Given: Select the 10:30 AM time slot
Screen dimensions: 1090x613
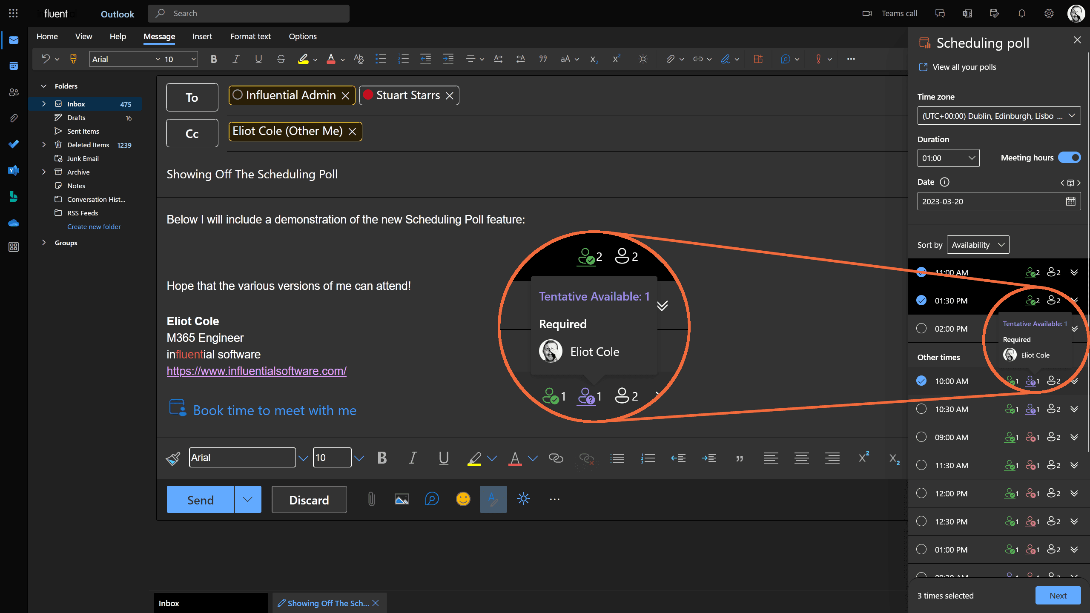Looking at the screenshot, I should coord(921,409).
